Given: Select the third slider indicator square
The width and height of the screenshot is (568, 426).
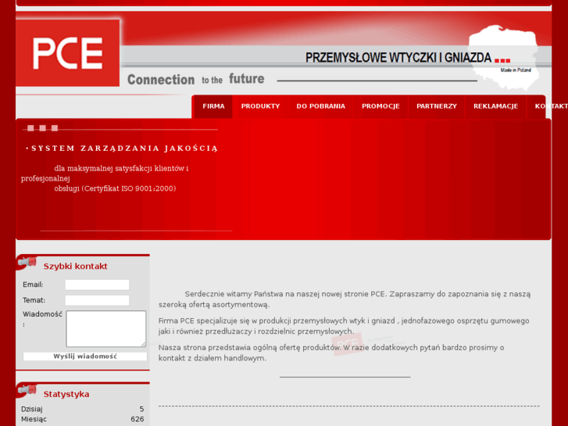Looking at the screenshot, I should click(55, 128).
